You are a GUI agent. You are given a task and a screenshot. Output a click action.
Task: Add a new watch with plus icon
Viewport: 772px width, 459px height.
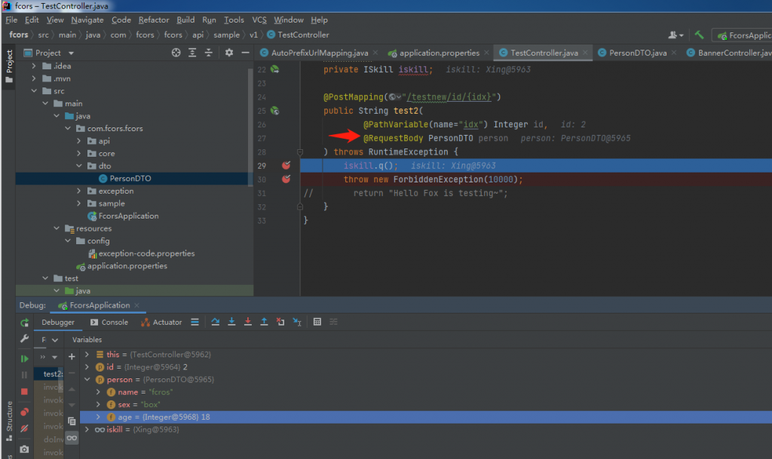click(72, 356)
